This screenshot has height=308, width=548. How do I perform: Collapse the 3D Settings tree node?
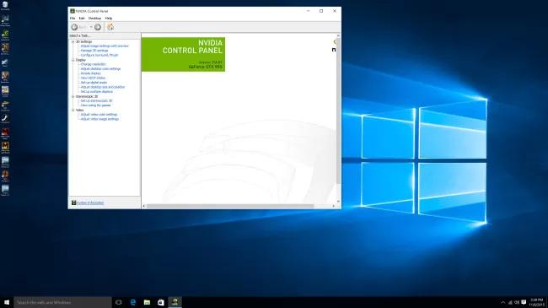coord(73,41)
